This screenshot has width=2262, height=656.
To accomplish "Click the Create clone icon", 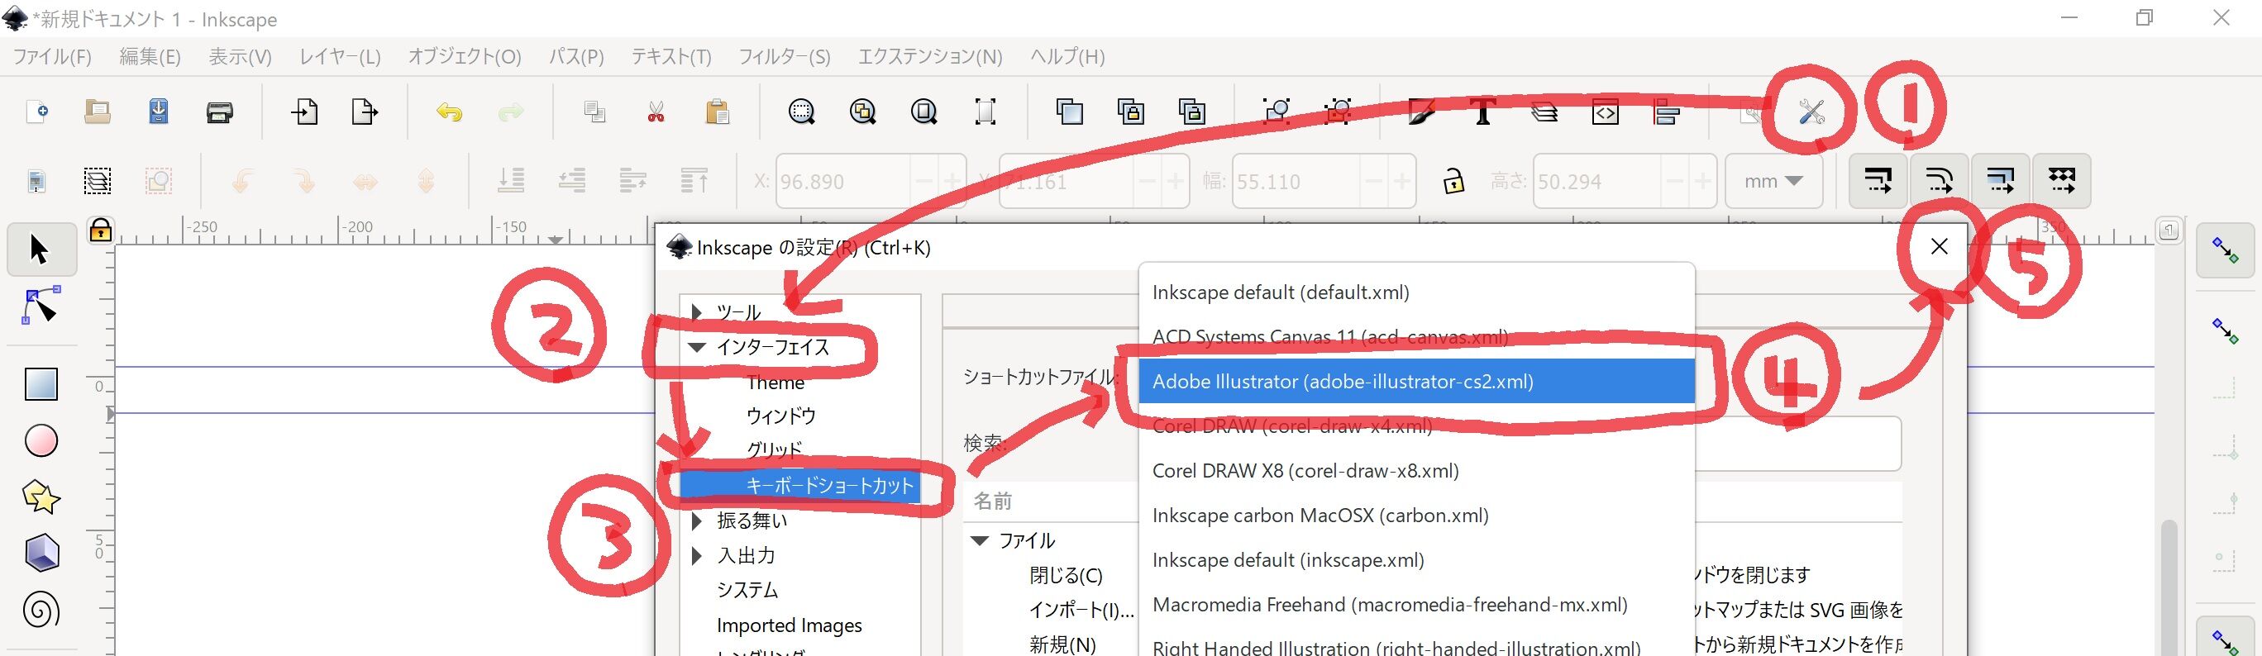I will coord(1131,112).
